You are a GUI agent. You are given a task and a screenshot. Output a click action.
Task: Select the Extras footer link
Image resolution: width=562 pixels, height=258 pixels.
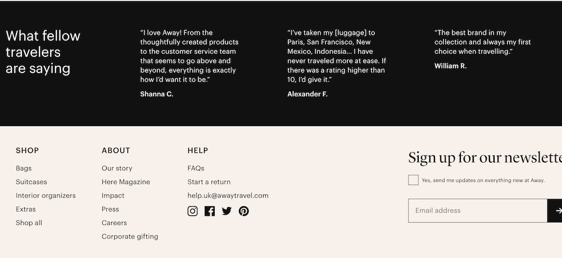point(26,209)
